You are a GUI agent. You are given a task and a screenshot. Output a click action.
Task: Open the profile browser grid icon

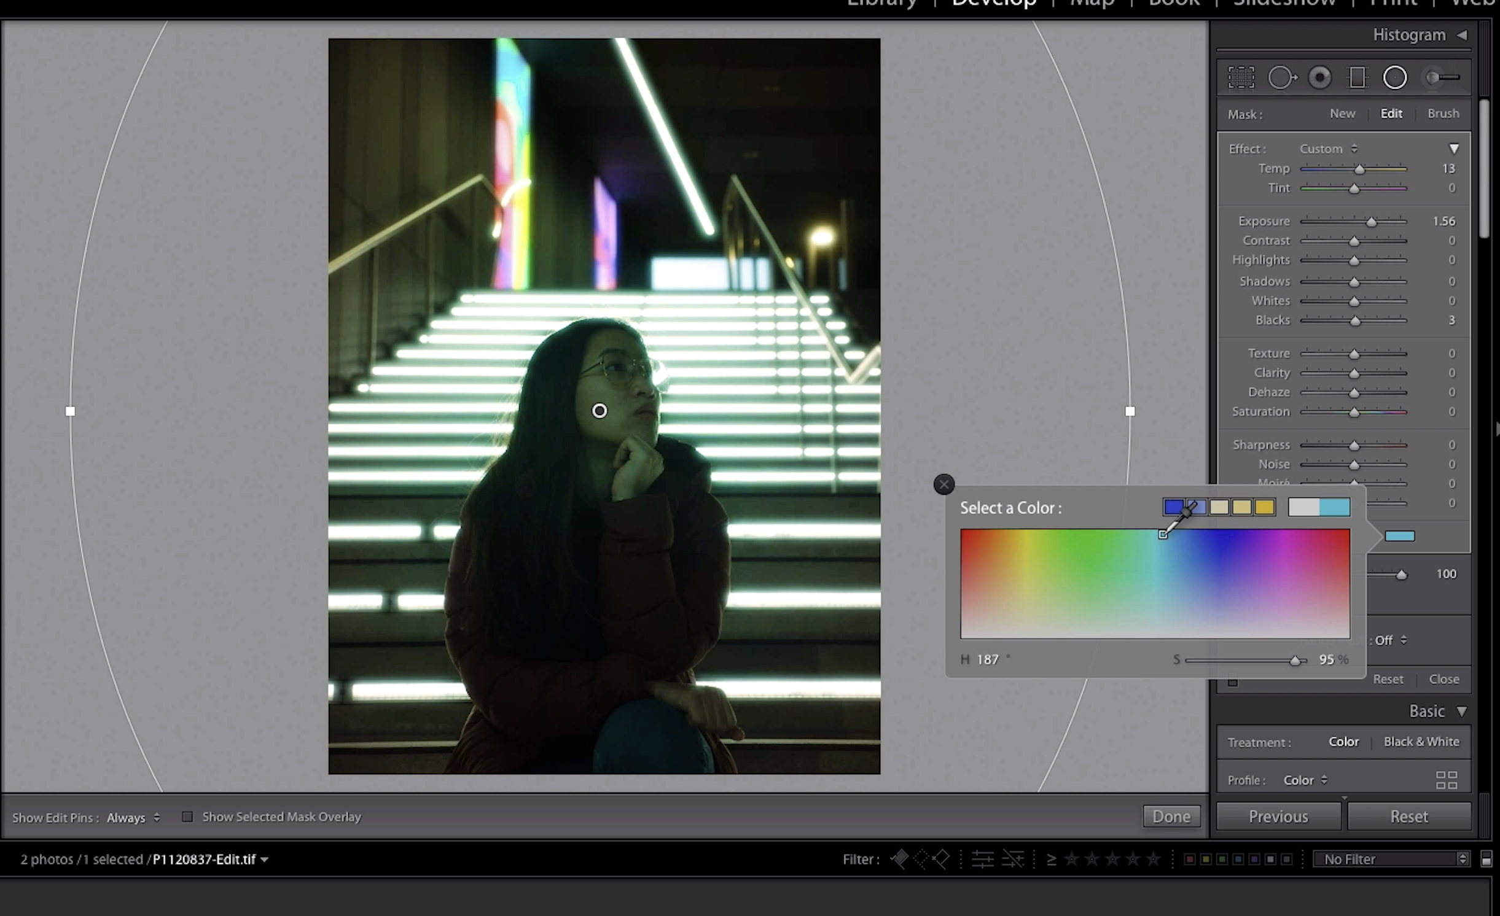(1446, 780)
